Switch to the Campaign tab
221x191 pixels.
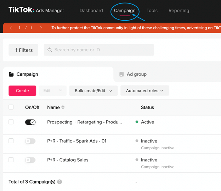(58, 74)
